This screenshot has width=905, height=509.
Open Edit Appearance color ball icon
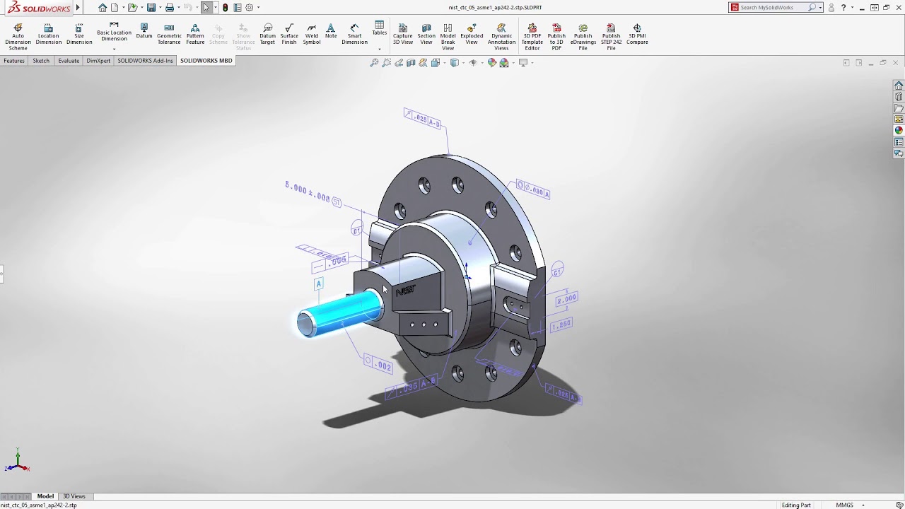click(492, 63)
